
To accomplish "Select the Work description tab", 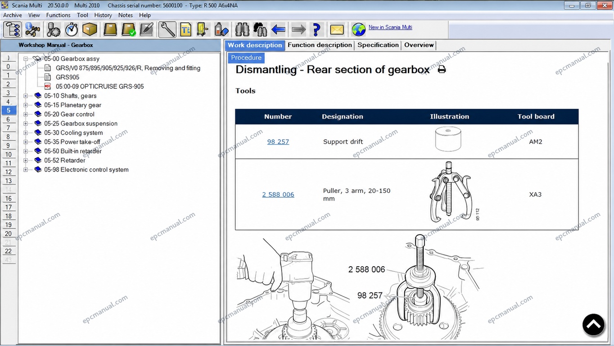I will pyautogui.click(x=255, y=45).
